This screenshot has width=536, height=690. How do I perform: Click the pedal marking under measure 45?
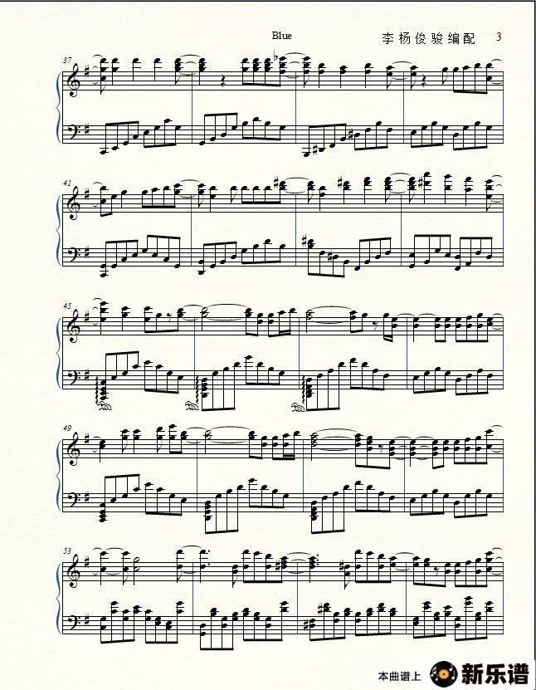(105, 406)
